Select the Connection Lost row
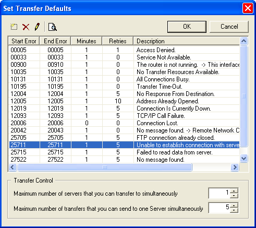The image size is (256, 228). pyautogui.click(x=124, y=123)
